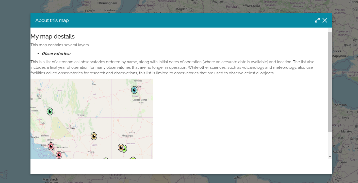
Task: Select the green eye marker in California
Action: pos(50,111)
